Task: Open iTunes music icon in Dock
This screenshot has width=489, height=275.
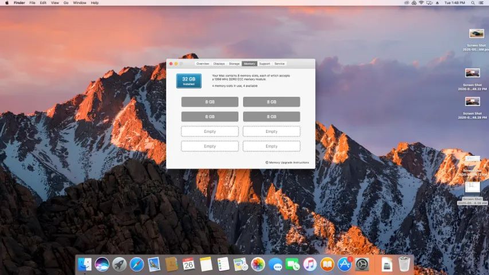Action: click(310, 264)
